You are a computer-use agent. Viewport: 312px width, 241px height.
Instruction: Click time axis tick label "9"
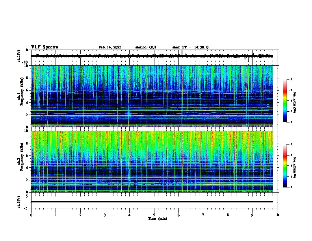click(x=252, y=215)
